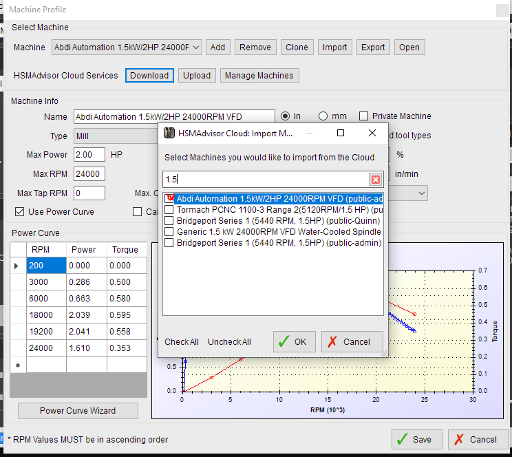Click Power value 2.041 cell

tap(87, 332)
